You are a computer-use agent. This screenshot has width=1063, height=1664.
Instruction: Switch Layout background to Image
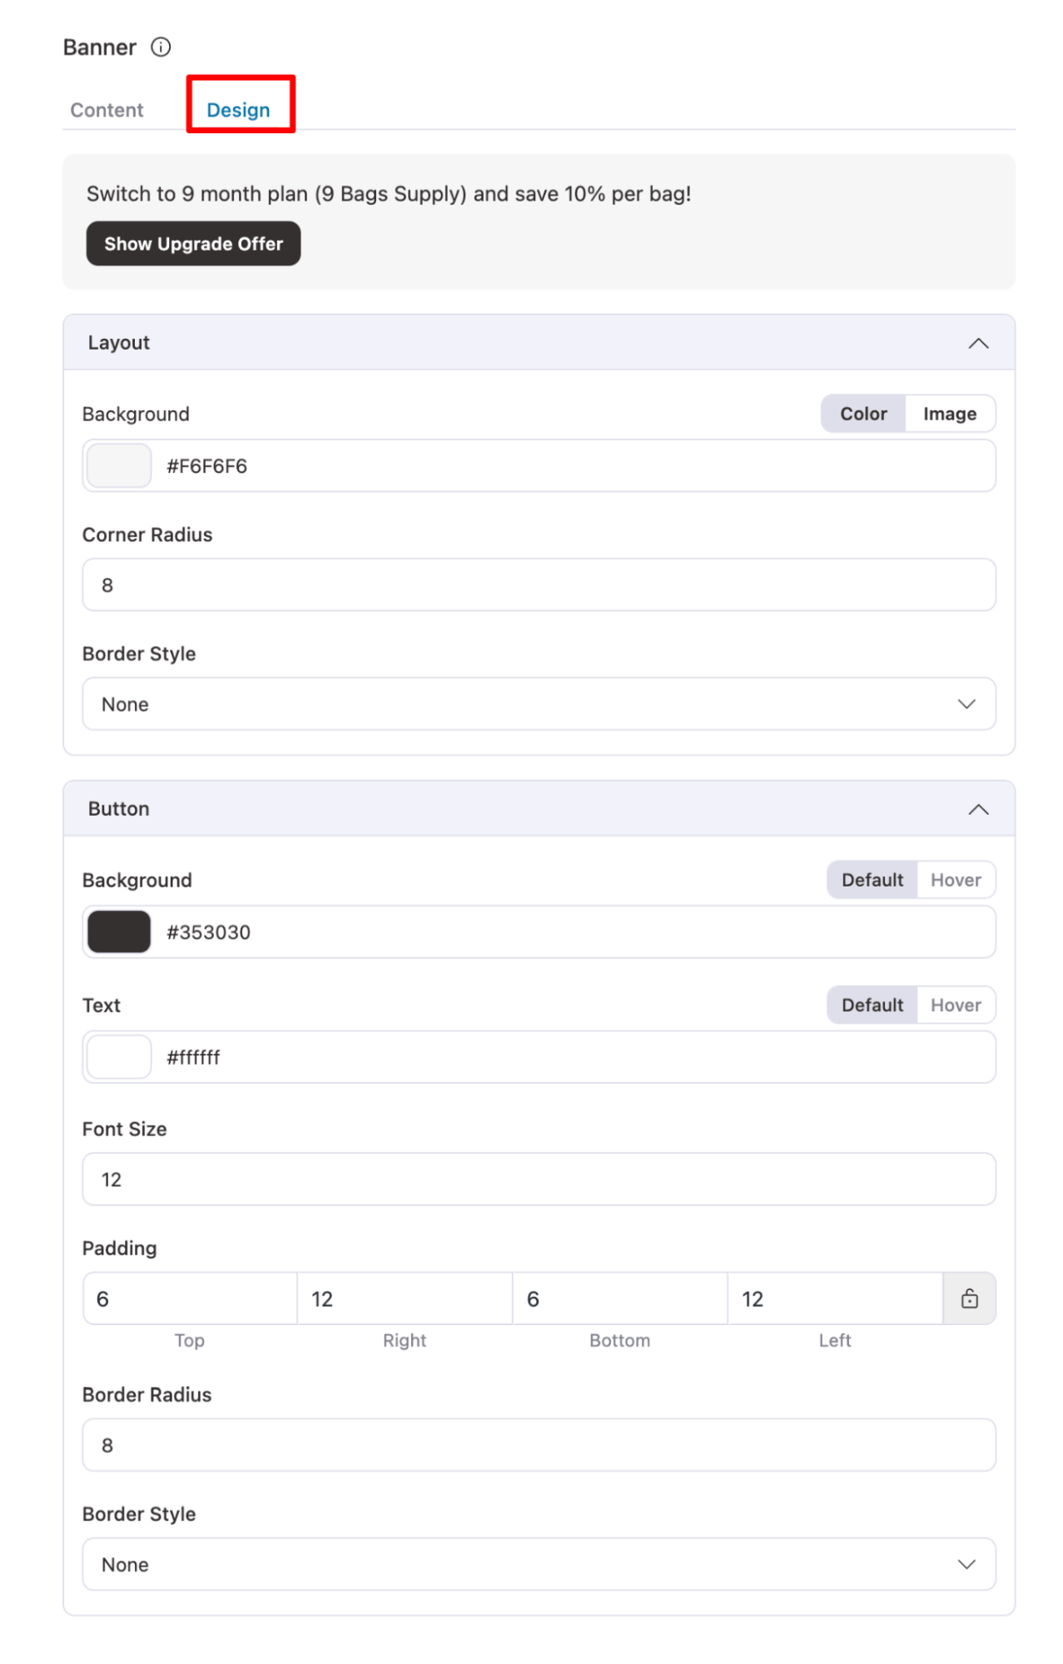pyautogui.click(x=949, y=414)
